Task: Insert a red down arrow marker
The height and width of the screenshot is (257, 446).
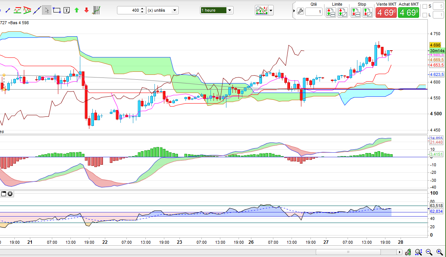Action: (x=87, y=10)
